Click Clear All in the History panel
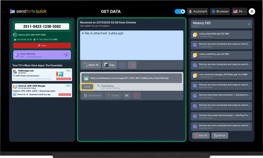263x158 pixels. (201, 135)
